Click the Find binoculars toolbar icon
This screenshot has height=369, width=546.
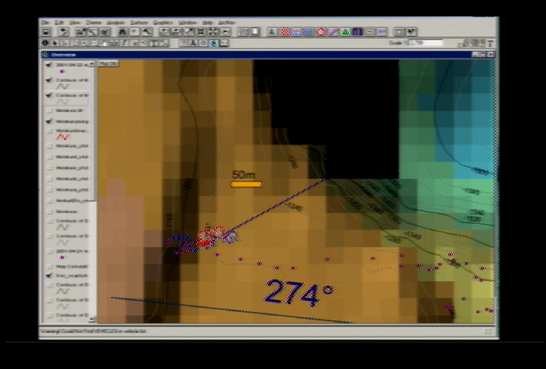(122, 32)
